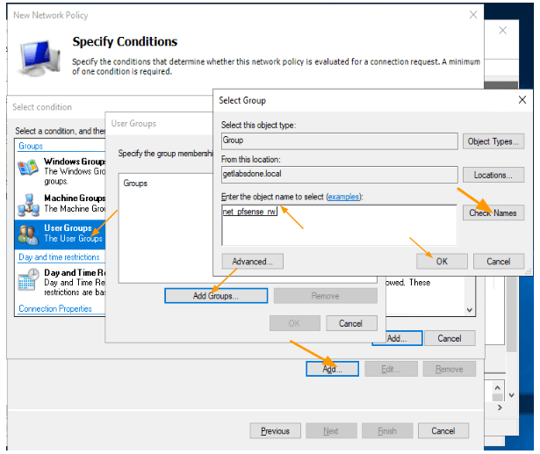Click the down chevron in the background window
540x454 pixels.
[512, 395]
